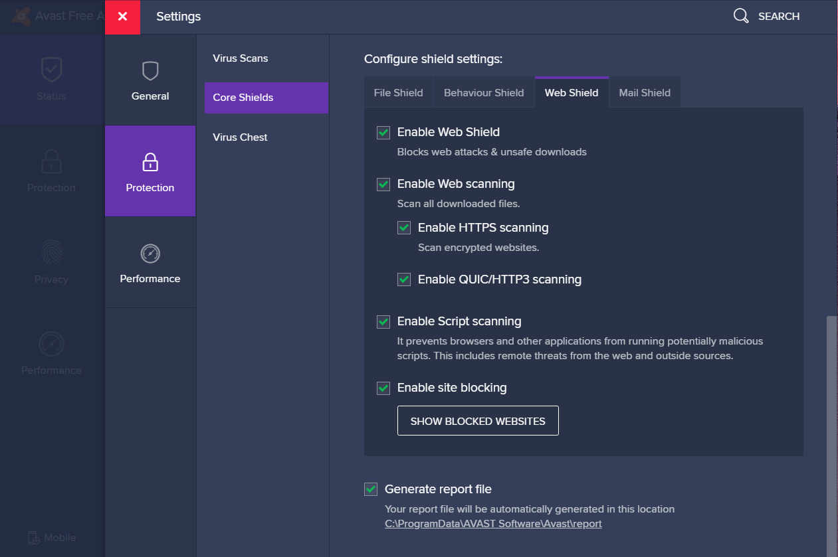The height and width of the screenshot is (557, 838).
Task: Click the dimmed Protection lock in main sidebar
Action: tap(51, 161)
